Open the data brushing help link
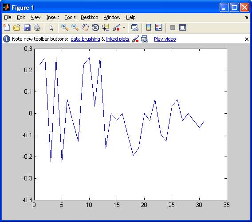Viewport: 252px width, 222px height. point(85,39)
